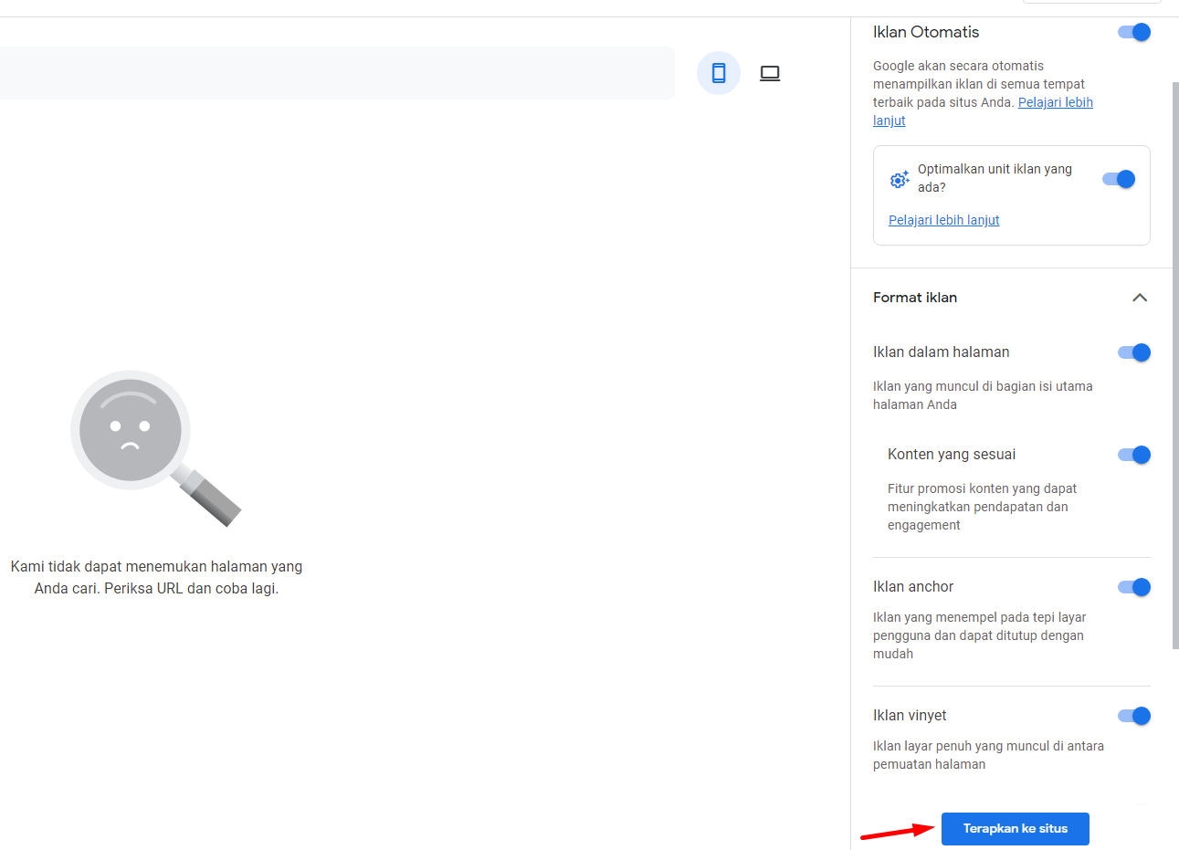Turn off Konten yang sesuai toggle
The image size is (1179, 850).
pyautogui.click(x=1134, y=455)
